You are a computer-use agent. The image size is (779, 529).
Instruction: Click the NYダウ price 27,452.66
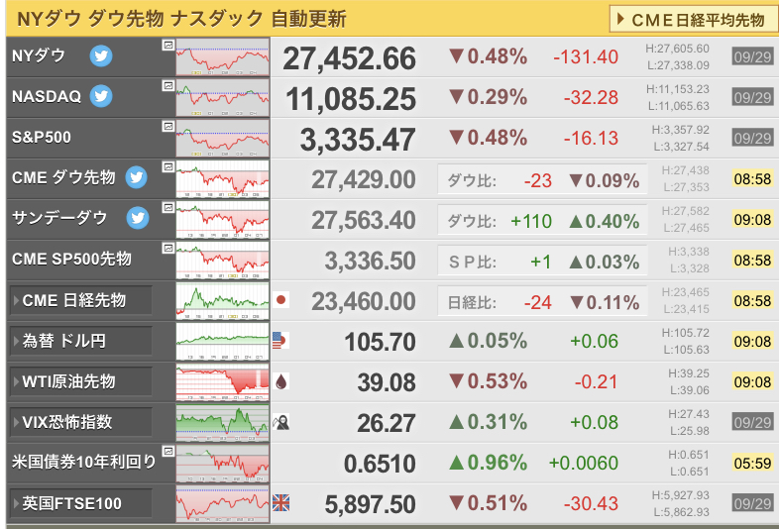[x=349, y=58]
